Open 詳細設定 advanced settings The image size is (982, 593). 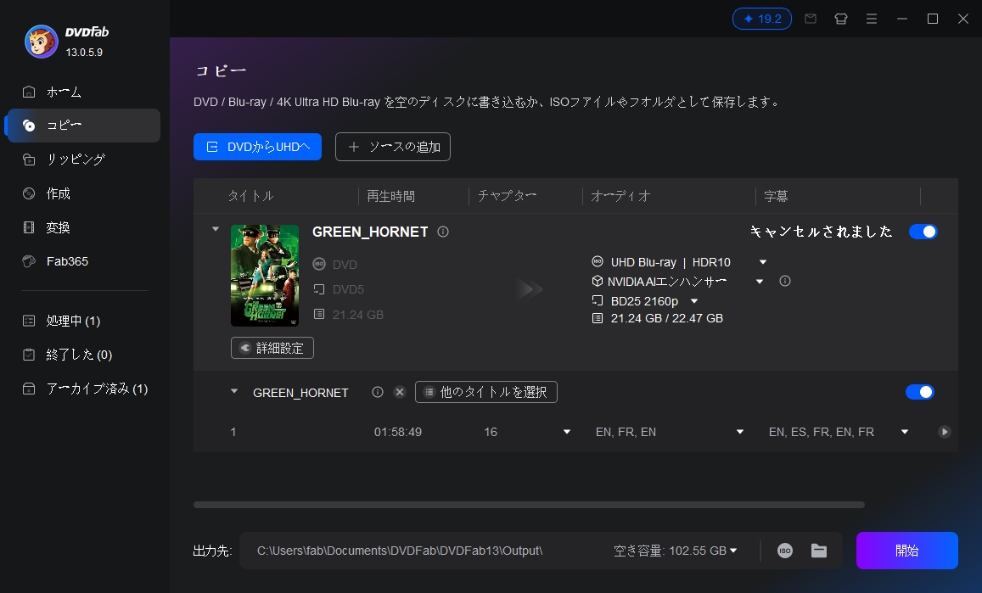pos(272,348)
